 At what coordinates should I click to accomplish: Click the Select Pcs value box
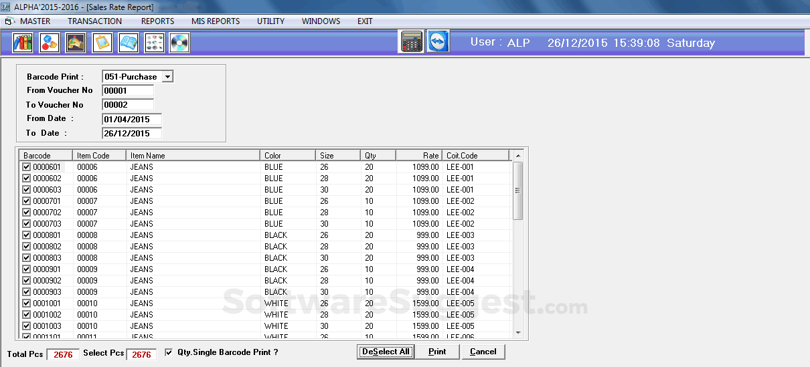click(141, 354)
